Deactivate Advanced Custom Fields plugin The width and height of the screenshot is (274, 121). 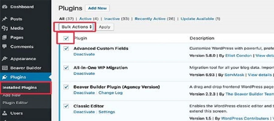point(84,54)
